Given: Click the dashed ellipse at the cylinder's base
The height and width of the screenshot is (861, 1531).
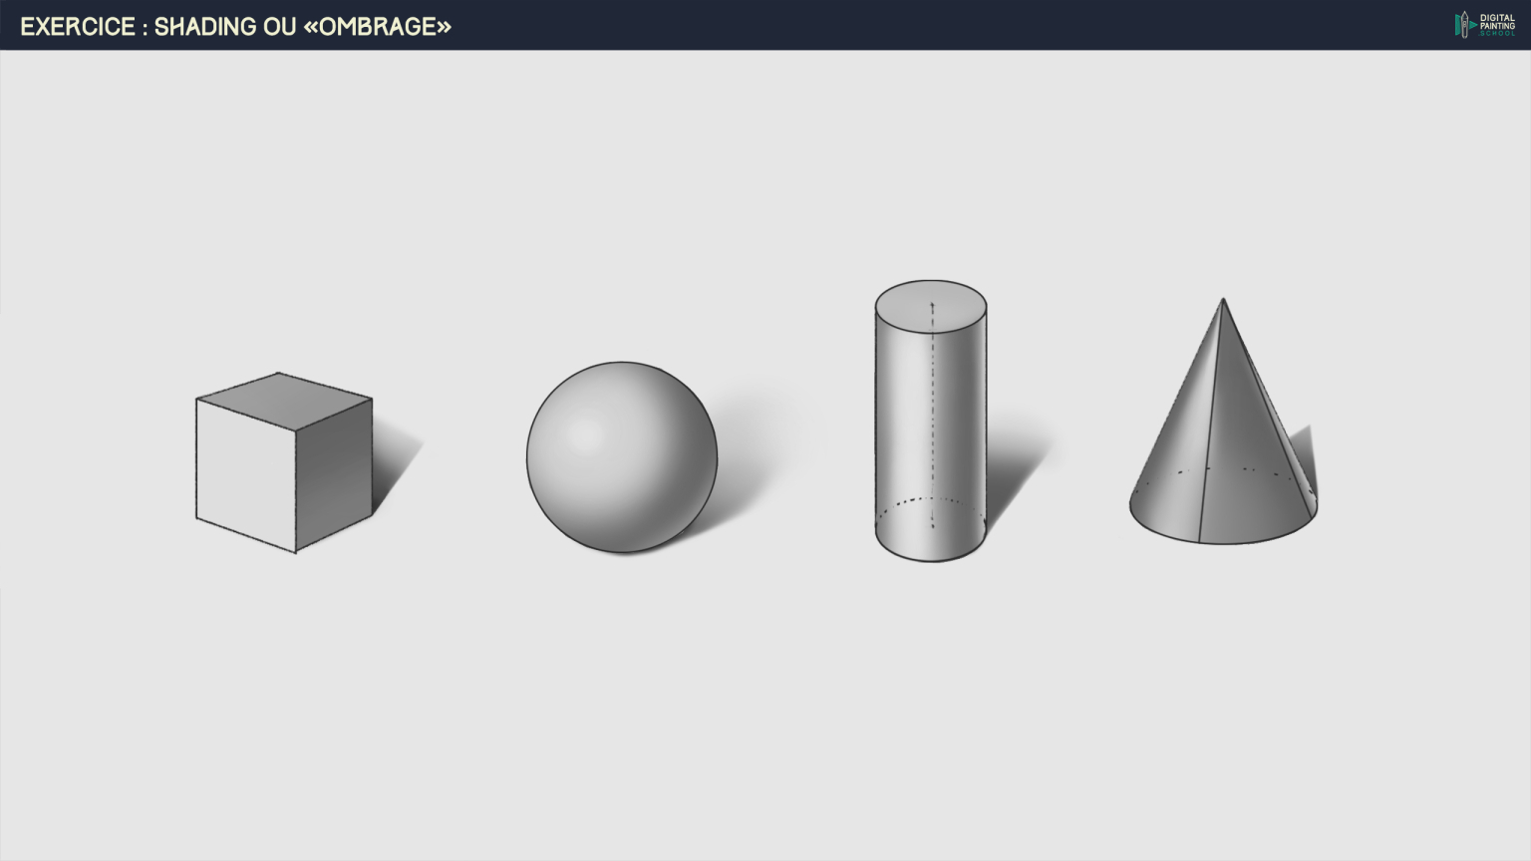Looking at the screenshot, I should click(x=930, y=500).
